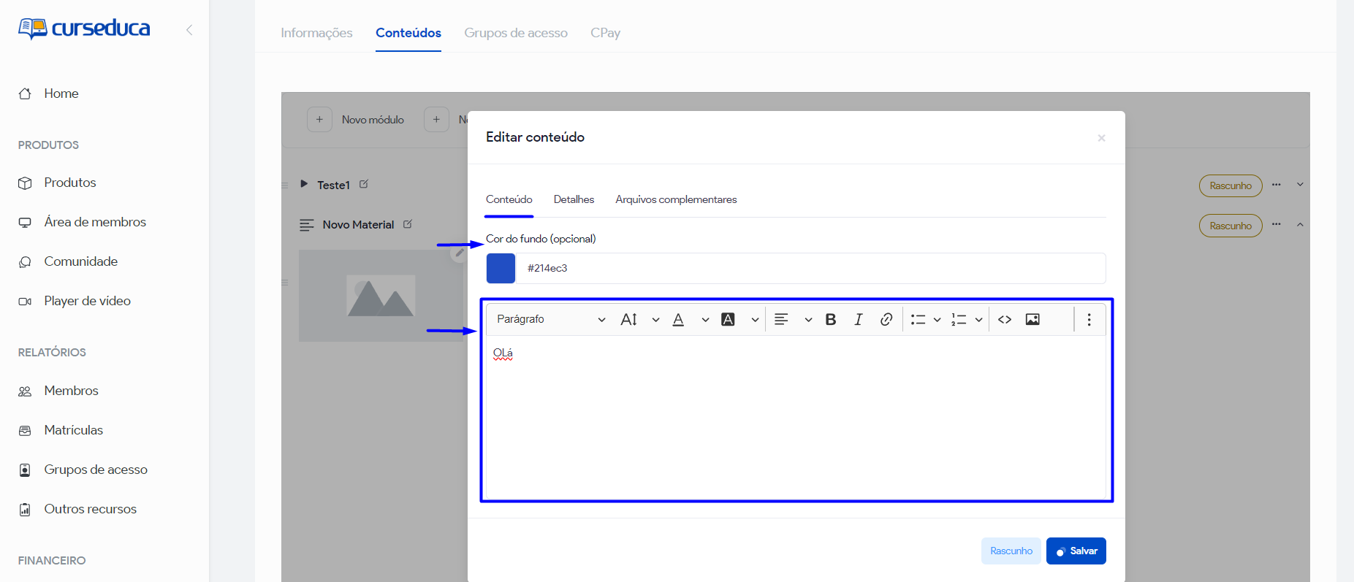Open the editor's three-dot more options
The width and height of the screenshot is (1354, 582).
(1089, 319)
